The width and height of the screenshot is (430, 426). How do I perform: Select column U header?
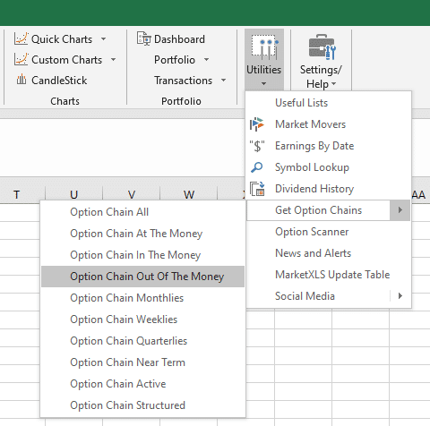pos(74,194)
